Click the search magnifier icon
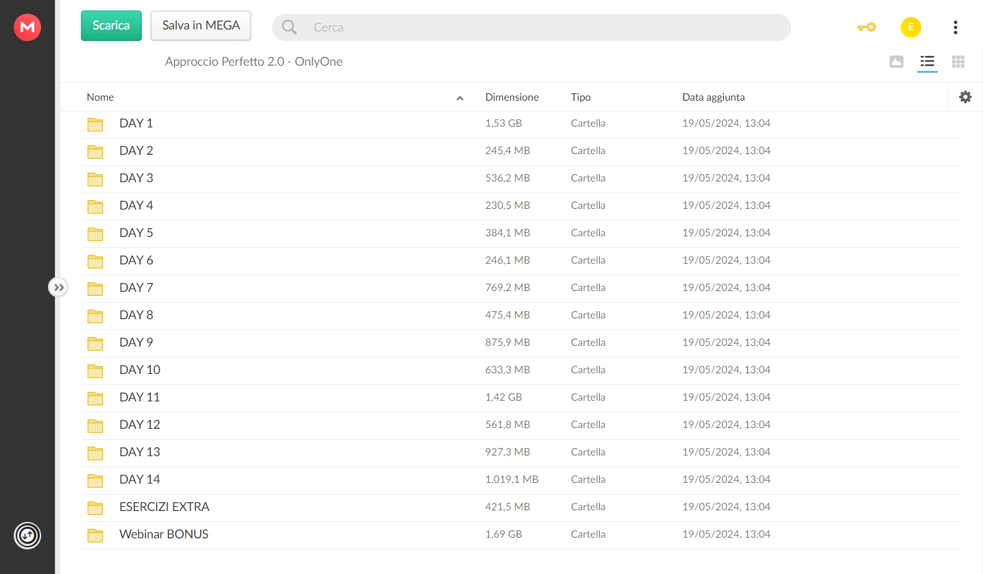The width and height of the screenshot is (983, 574). [289, 27]
